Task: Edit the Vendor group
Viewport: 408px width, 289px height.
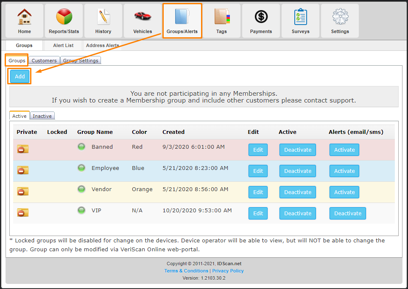Action: [258, 192]
